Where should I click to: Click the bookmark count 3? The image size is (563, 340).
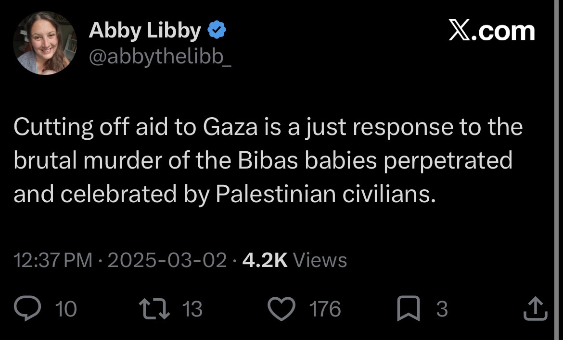click(442, 309)
